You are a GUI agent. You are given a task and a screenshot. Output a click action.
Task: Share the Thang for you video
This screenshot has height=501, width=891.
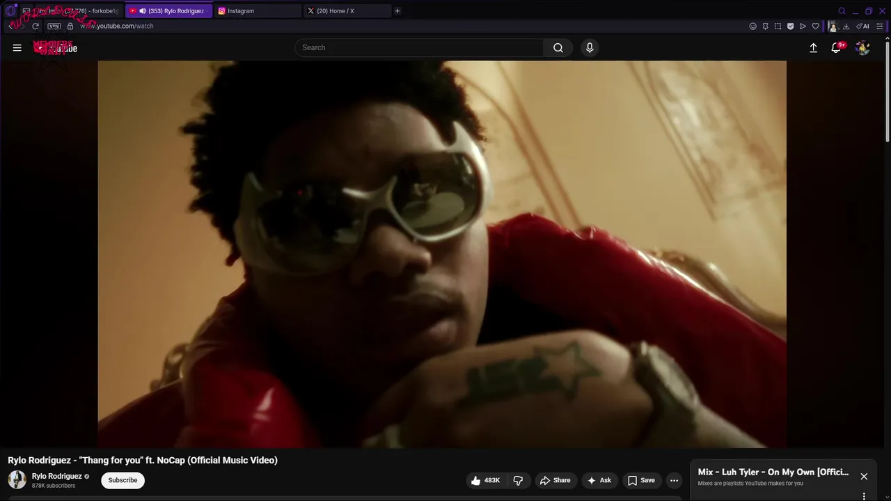555,480
